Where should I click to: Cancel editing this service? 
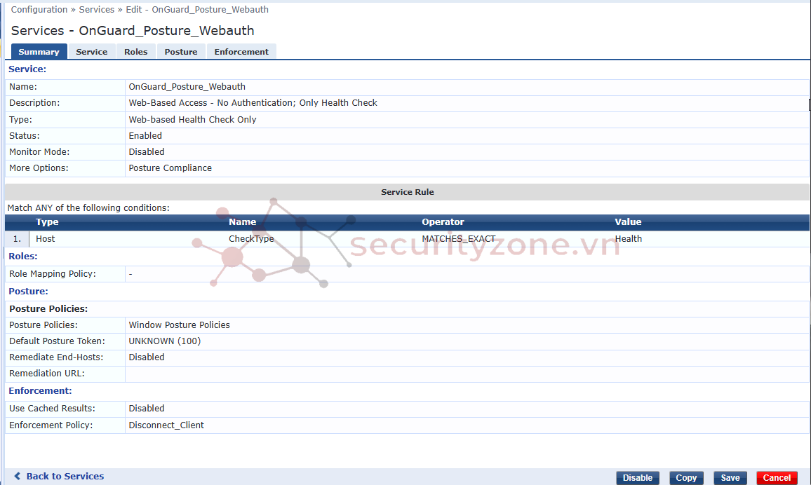click(776, 477)
